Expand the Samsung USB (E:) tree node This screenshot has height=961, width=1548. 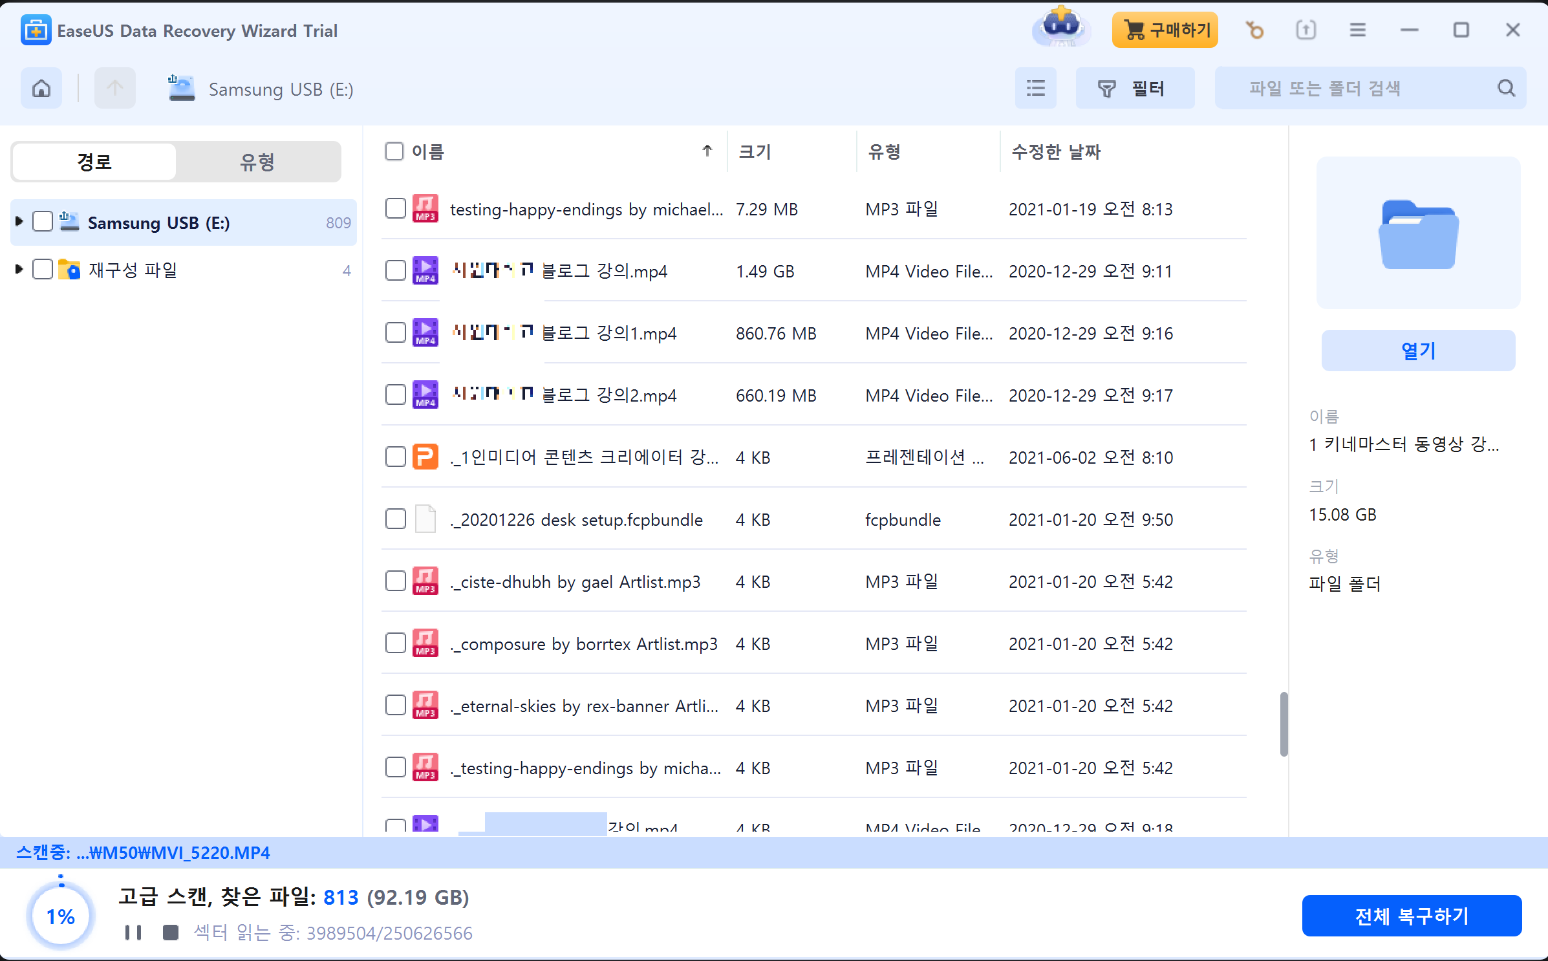click(x=19, y=222)
